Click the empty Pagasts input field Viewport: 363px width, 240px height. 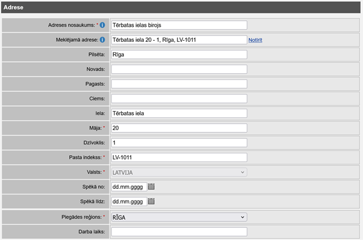[179, 84]
